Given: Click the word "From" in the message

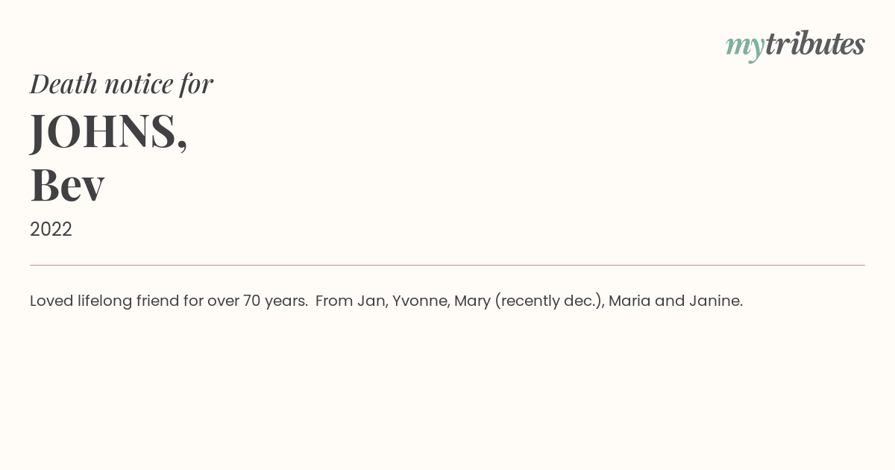Looking at the screenshot, I should 333,301.
